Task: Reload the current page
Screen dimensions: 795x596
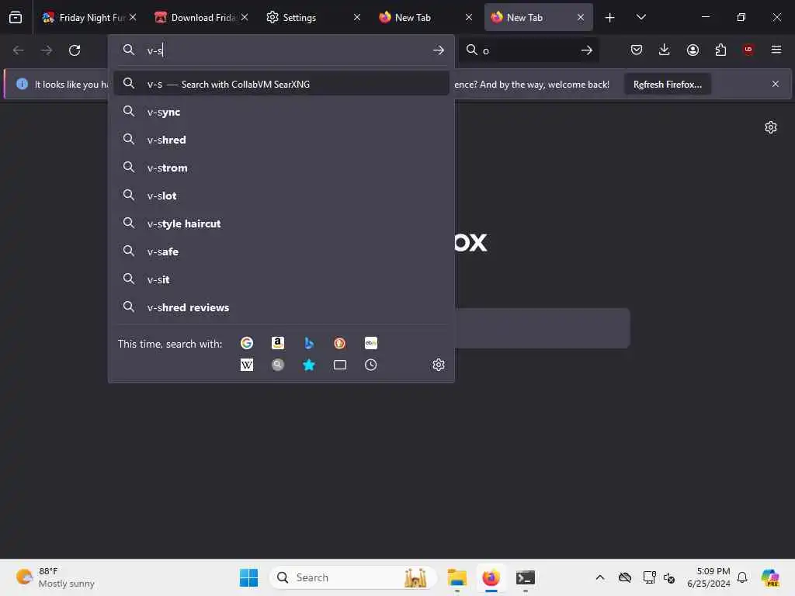Action: click(75, 50)
